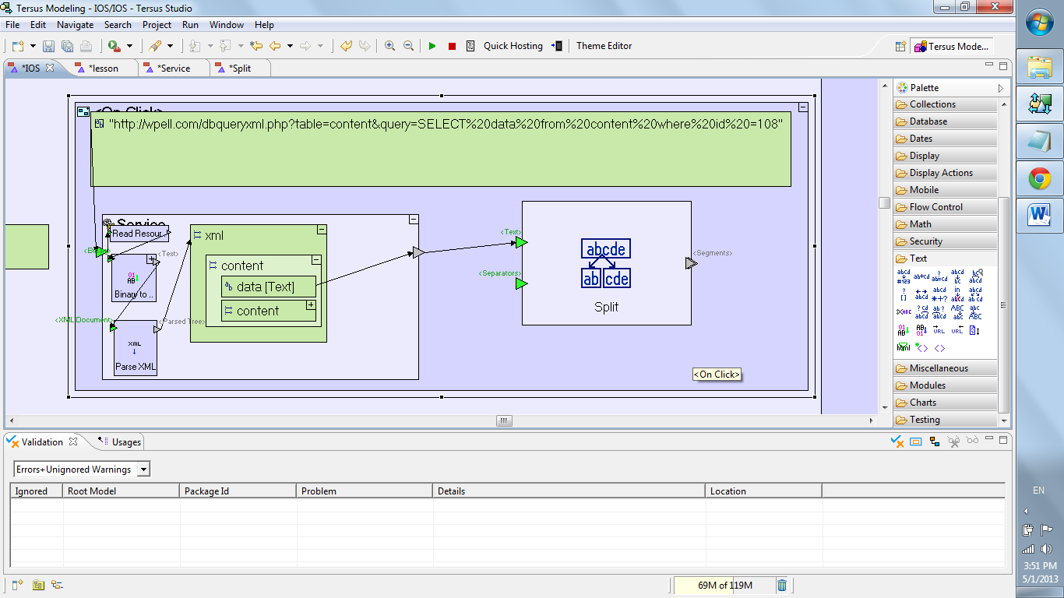This screenshot has width=1064, height=598.
Task: Click the Zoom In magnifier icon
Action: point(389,46)
